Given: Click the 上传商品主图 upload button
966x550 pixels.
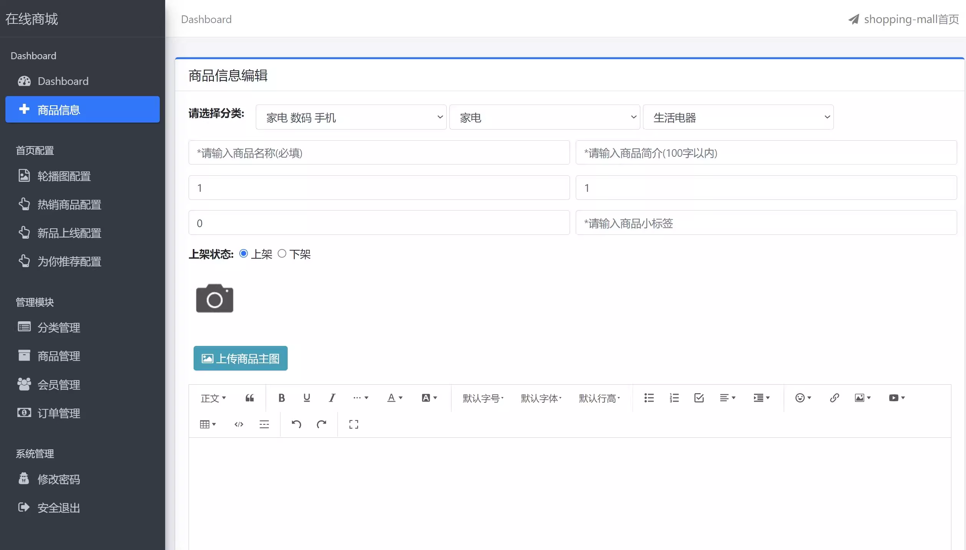Looking at the screenshot, I should [240, 358].
